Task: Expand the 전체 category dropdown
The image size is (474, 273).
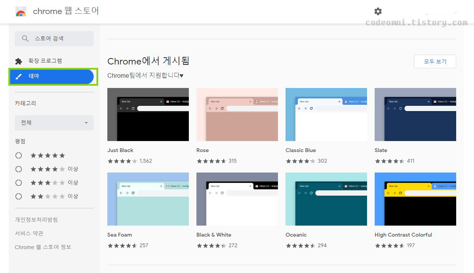Action: click(54, 123)
